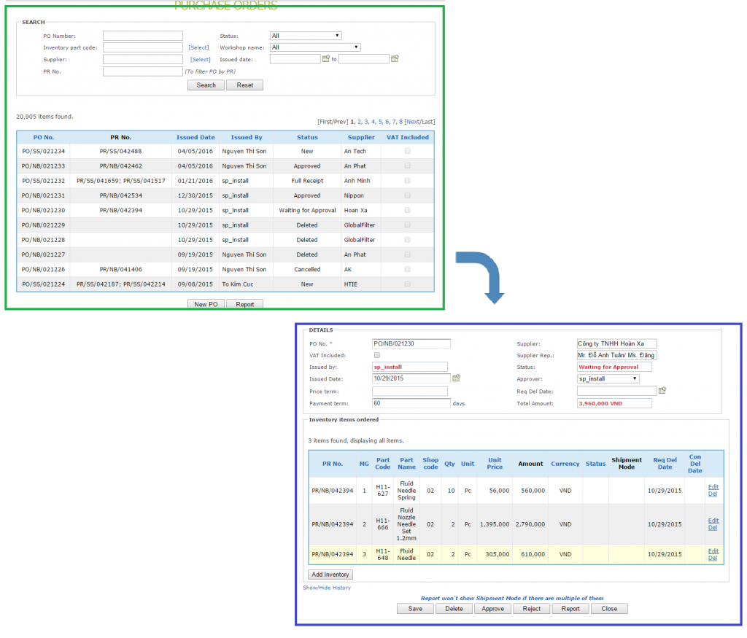The width and height of the screenshot is (747, 638).
Task: Open the Workshop name dropdown
Action: [x=315, y=47]
